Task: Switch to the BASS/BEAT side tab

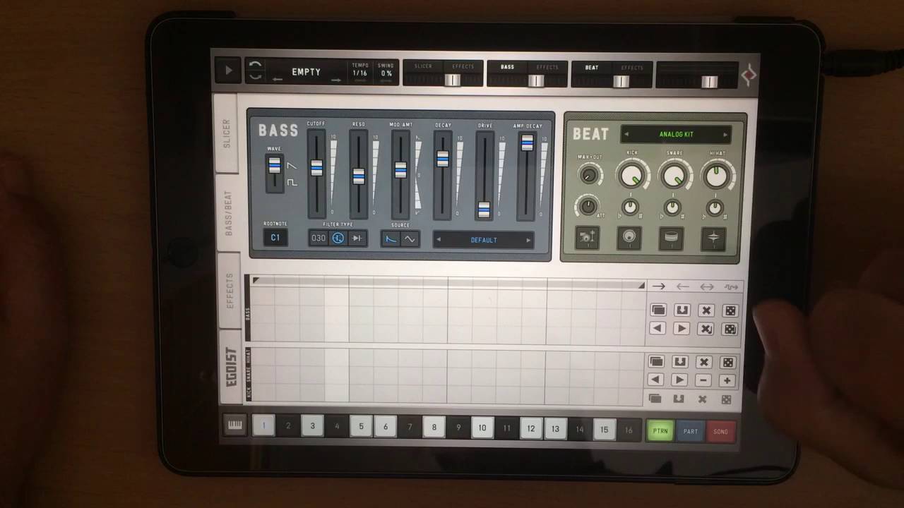Action: pos(227,212)
